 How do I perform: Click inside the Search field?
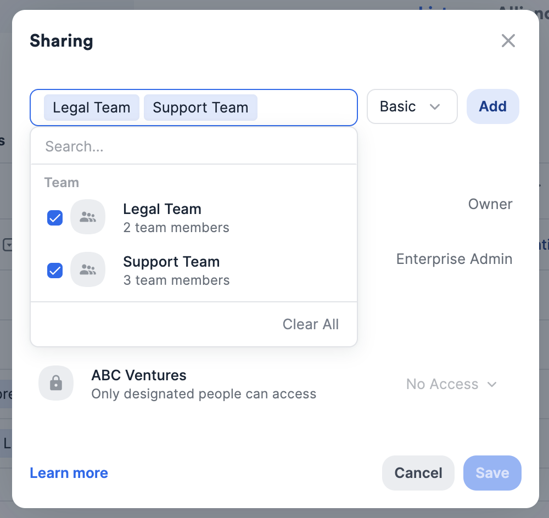coord(192,146)
